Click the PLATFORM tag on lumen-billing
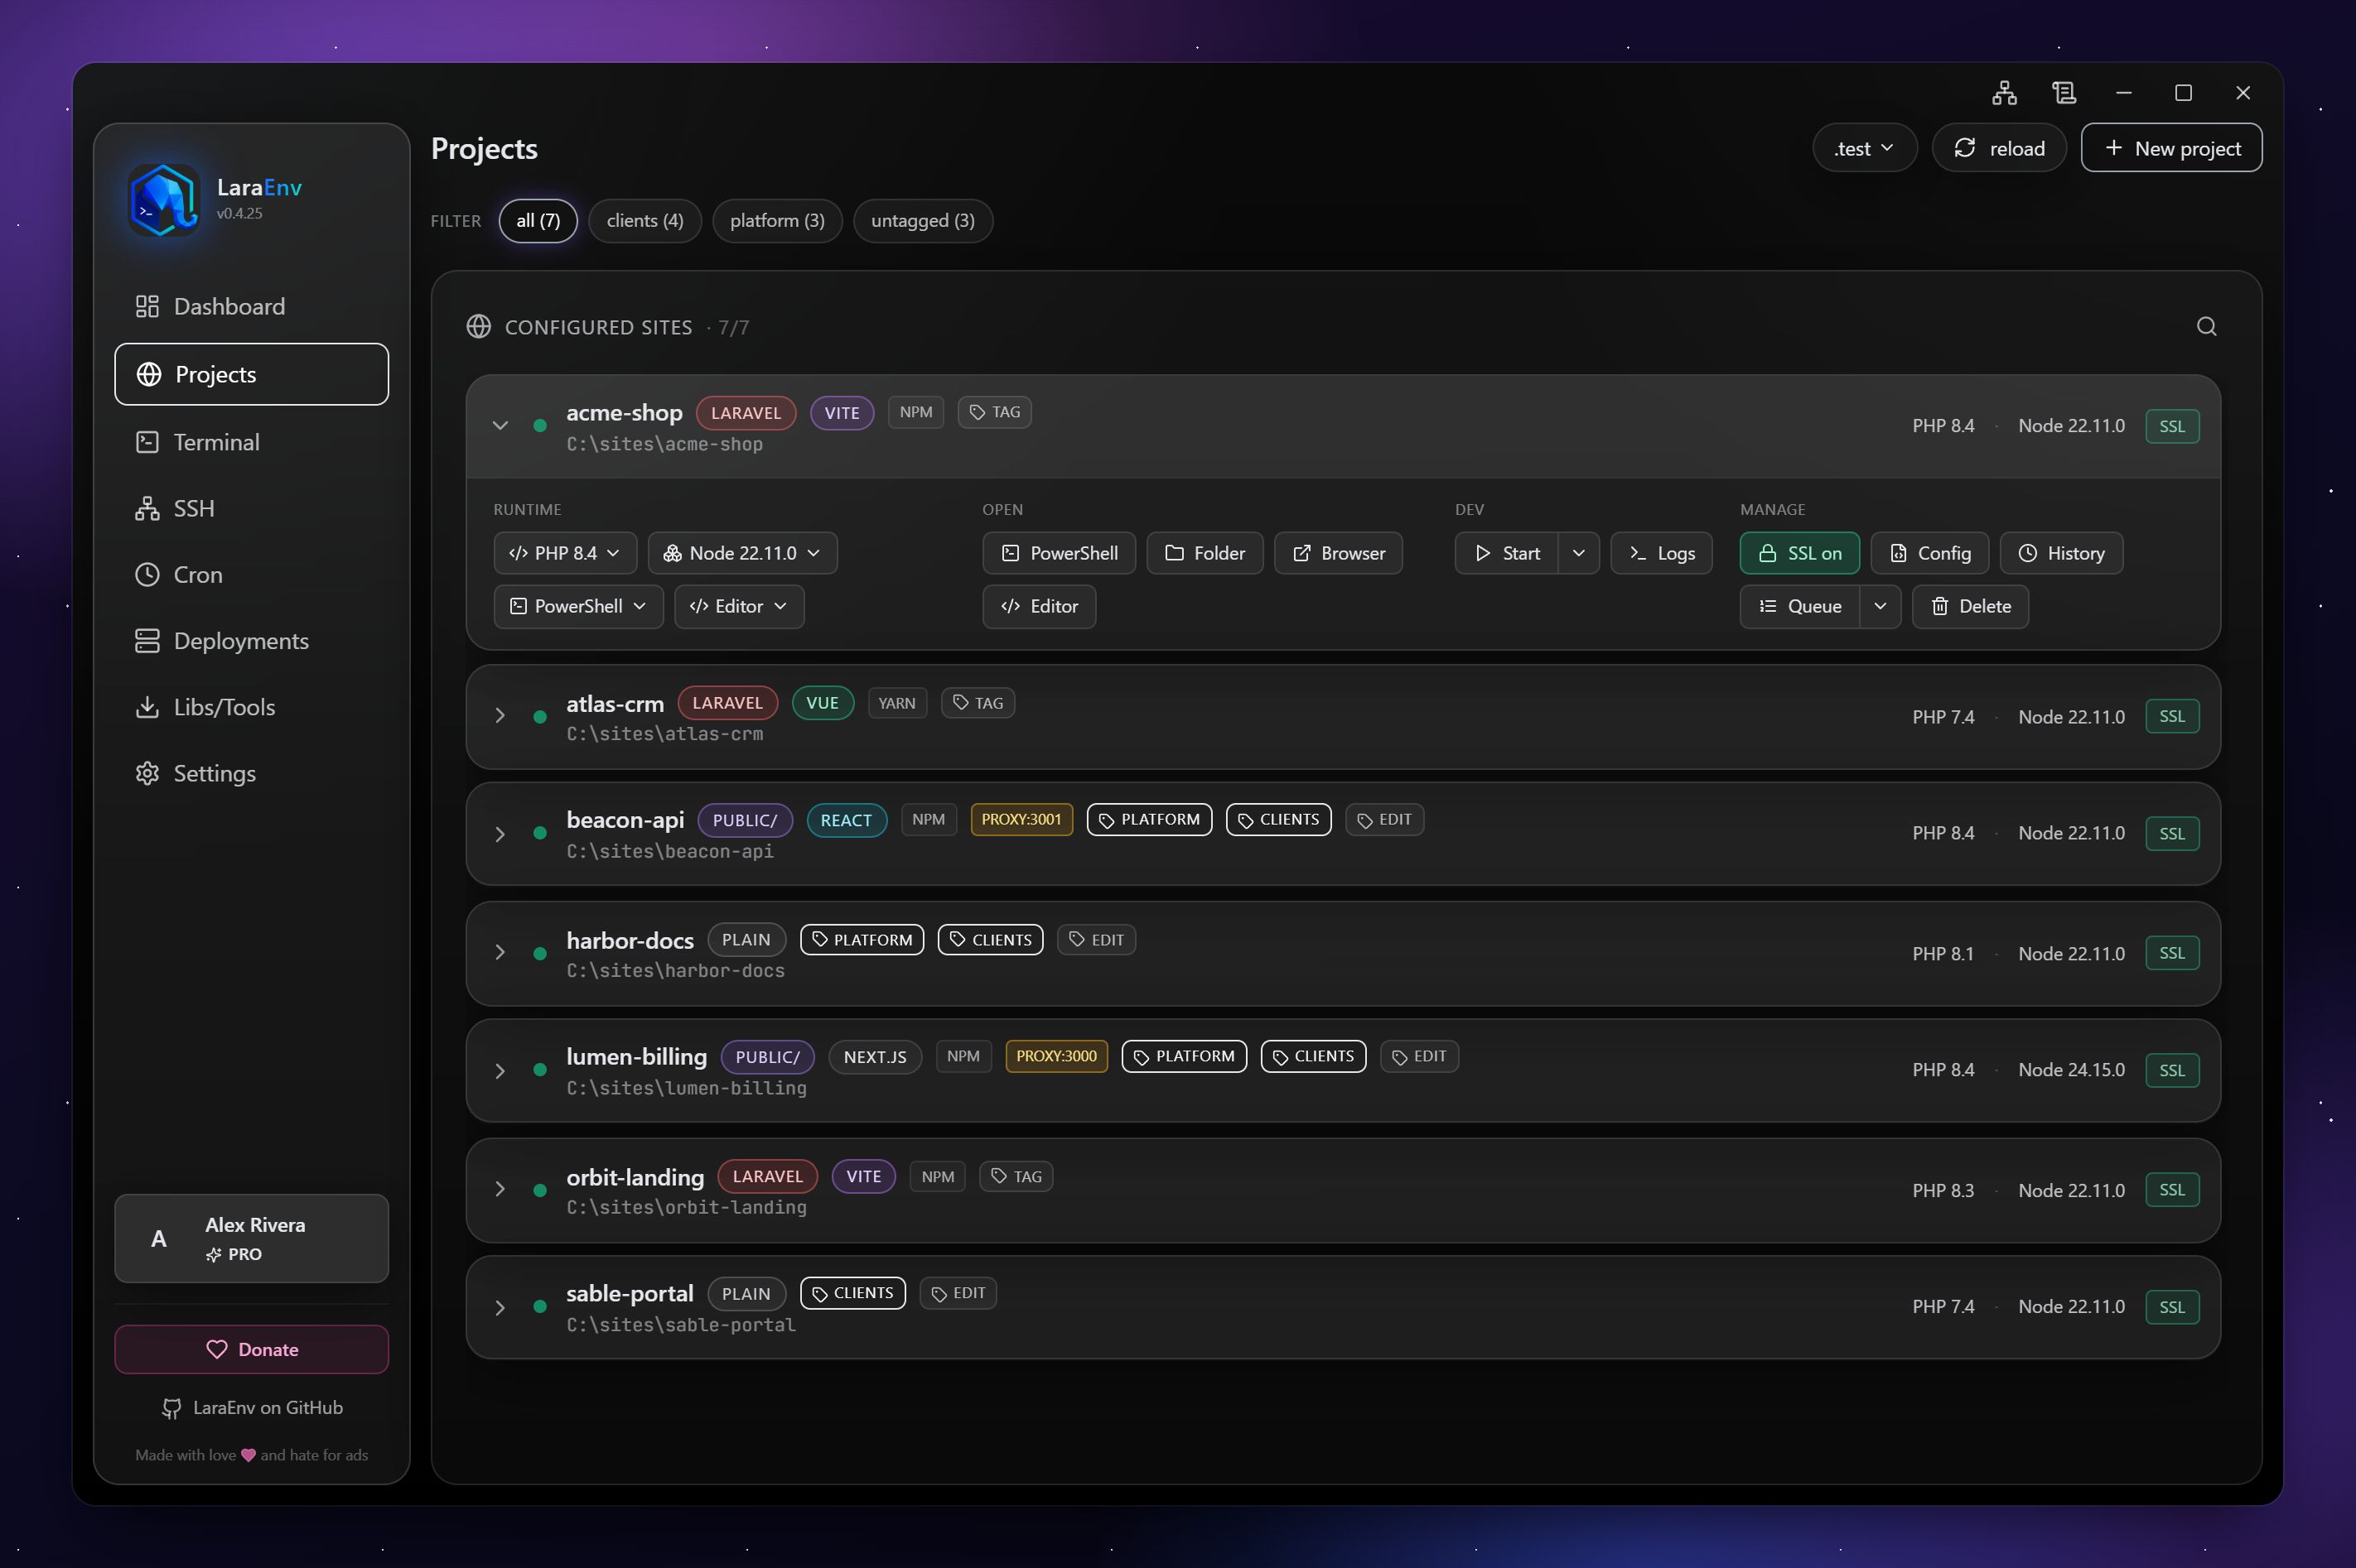This screenshot has height=1568, width=2356. tap(1184, 1057)
